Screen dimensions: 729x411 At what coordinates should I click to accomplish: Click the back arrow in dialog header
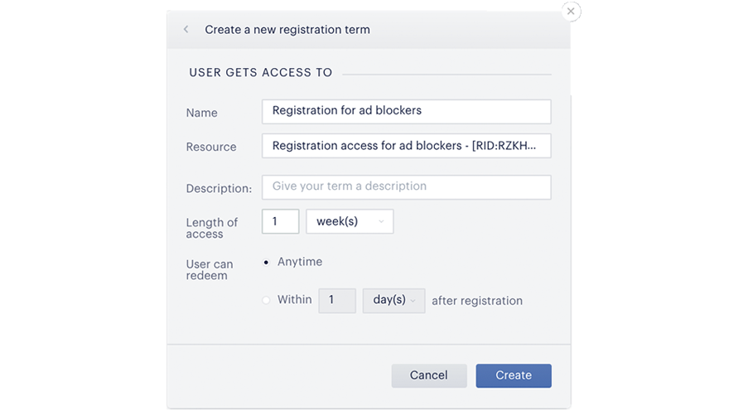point(186,29)
